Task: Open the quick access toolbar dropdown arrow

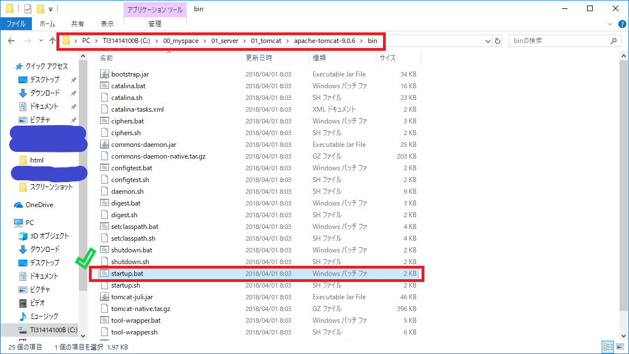Action: click(x=50, y=9)
